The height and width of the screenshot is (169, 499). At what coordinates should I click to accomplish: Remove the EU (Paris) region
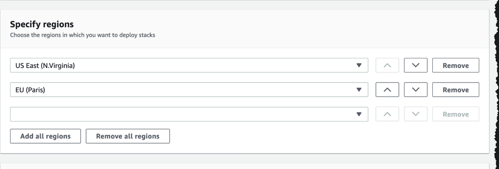(x=455, y=90)
